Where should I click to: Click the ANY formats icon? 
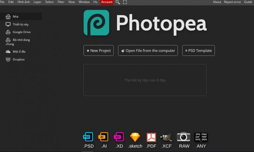[201, 137]
